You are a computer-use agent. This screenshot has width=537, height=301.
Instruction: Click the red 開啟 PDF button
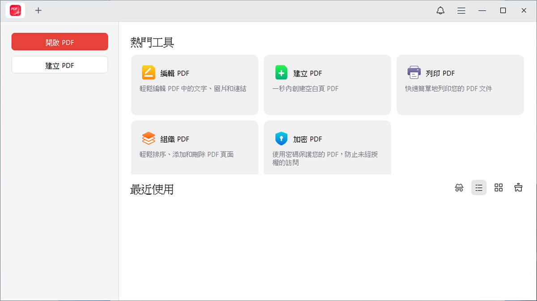tap(60, 42)
